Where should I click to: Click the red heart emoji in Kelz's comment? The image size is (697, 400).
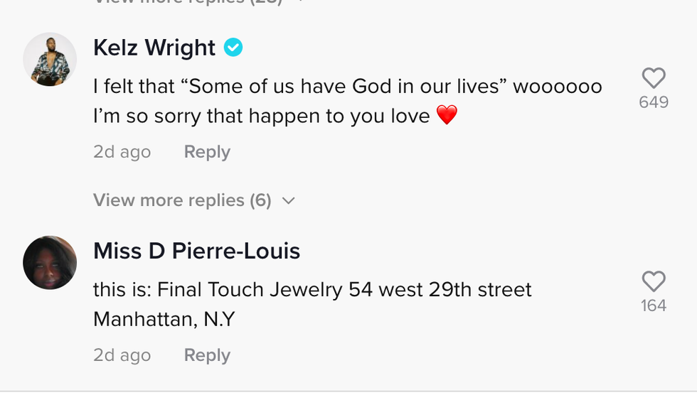pos(447,115)
